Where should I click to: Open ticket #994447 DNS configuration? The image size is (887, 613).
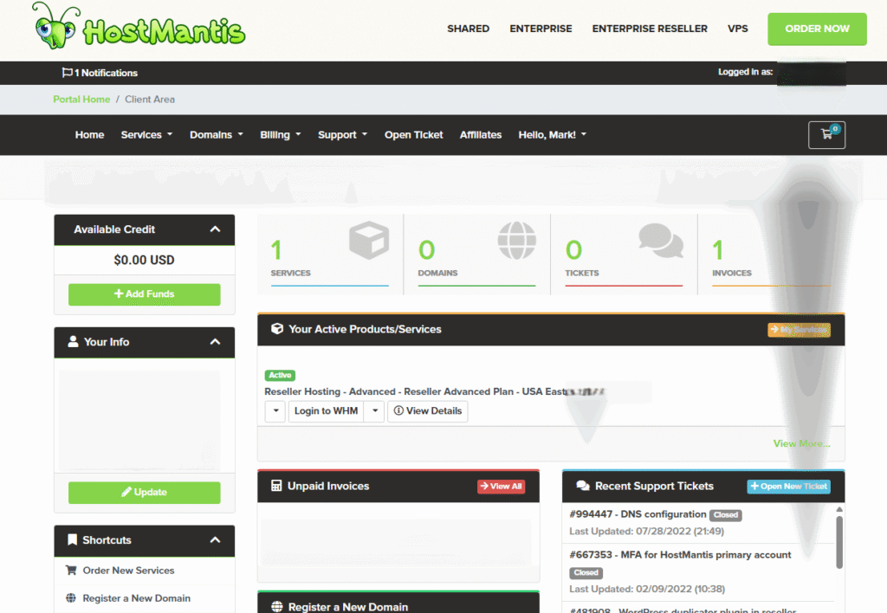[638, 514]
